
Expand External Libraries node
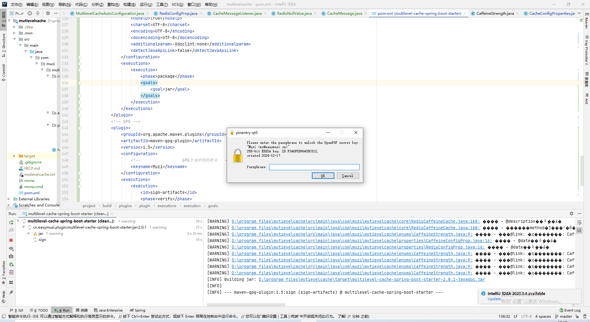pos(9,199)
